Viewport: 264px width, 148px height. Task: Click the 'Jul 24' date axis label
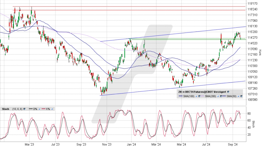click(206, 144)
